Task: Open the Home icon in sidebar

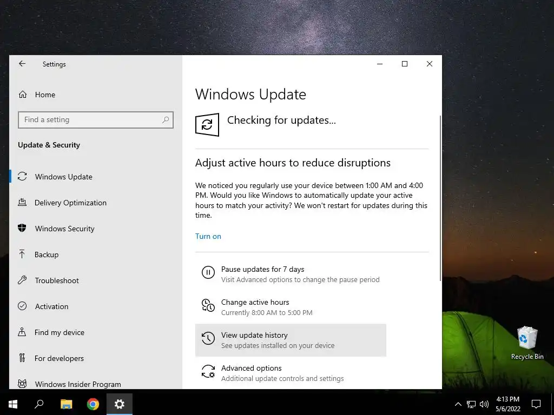Action: (x=23, y=95)
